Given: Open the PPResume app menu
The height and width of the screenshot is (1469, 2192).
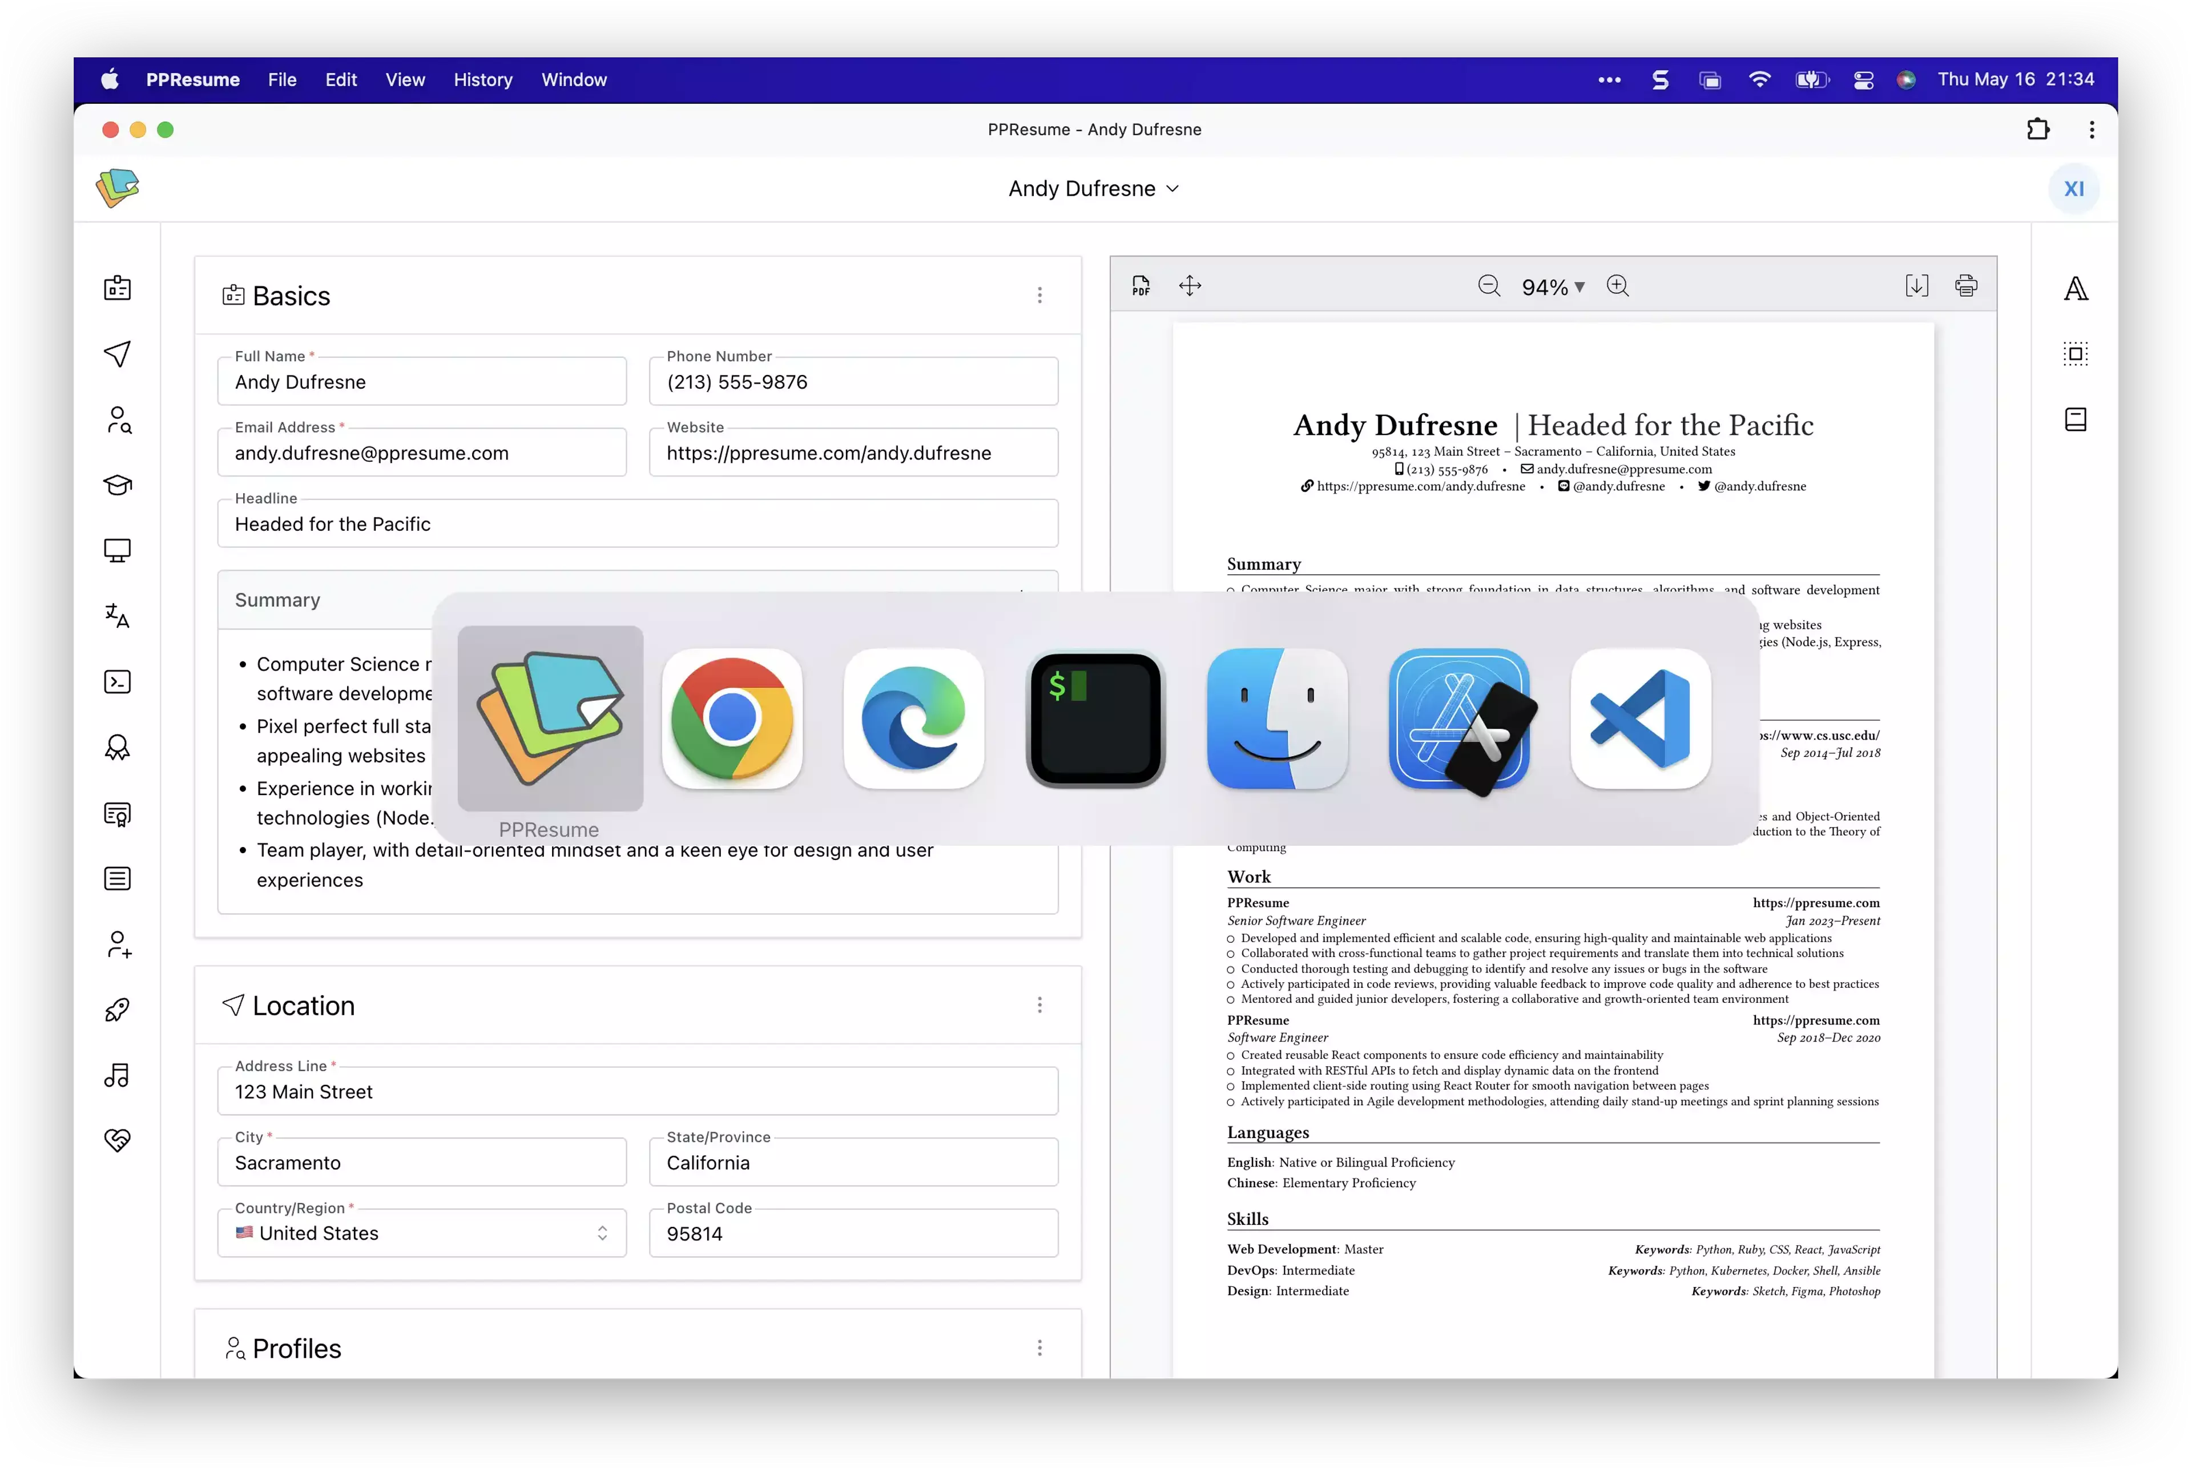Looking at the screenshot, I should coord(192,80).
